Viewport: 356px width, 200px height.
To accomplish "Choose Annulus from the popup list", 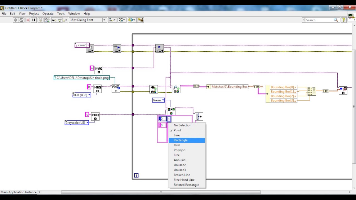I will click(x=187, y=160).
